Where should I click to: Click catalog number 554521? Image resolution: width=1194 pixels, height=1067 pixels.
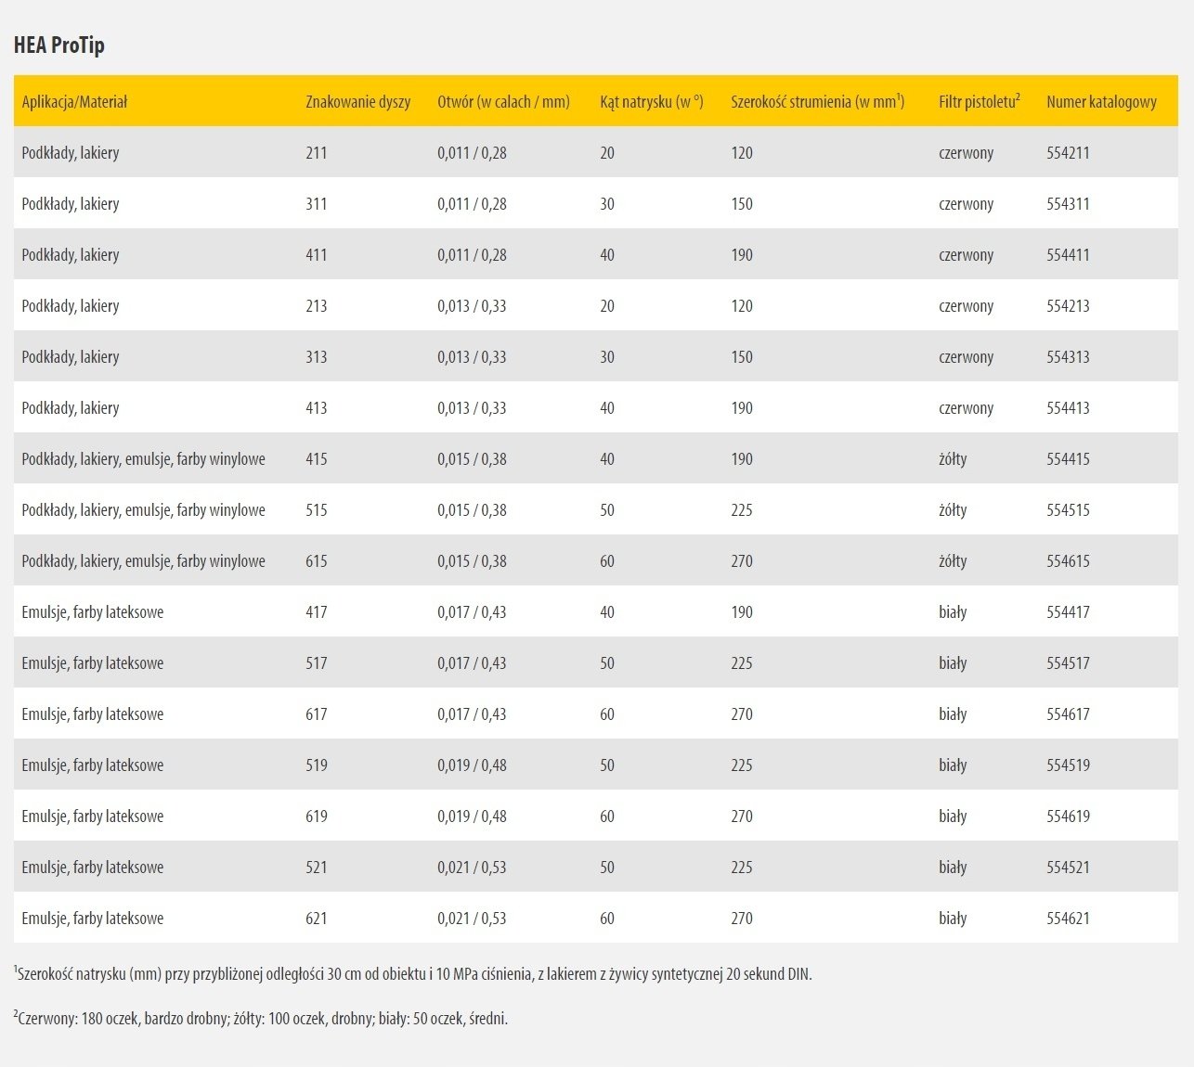[x=1068, y=868]
